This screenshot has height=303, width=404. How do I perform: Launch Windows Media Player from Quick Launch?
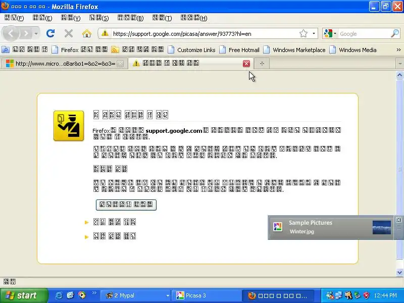[82, 295]
